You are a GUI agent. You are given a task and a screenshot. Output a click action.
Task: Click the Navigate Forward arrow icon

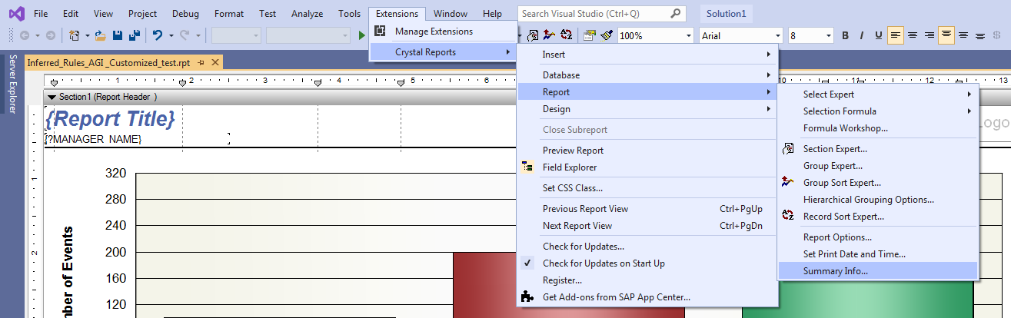point(51,35)
